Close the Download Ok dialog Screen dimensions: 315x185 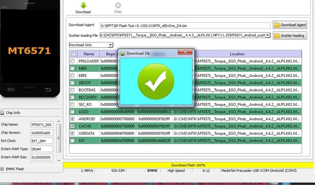click(185, 52)
